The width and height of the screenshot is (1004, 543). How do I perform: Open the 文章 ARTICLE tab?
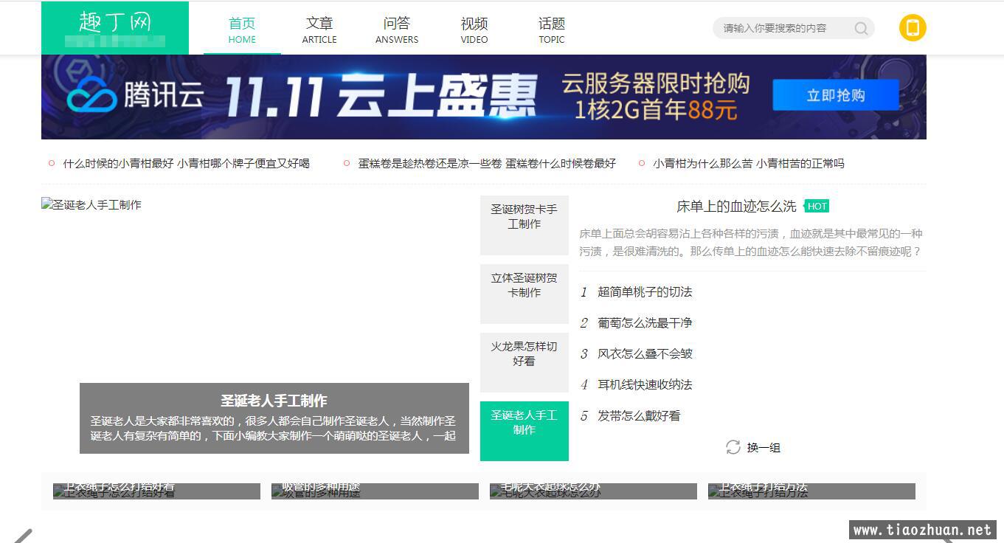click(319, 30)
